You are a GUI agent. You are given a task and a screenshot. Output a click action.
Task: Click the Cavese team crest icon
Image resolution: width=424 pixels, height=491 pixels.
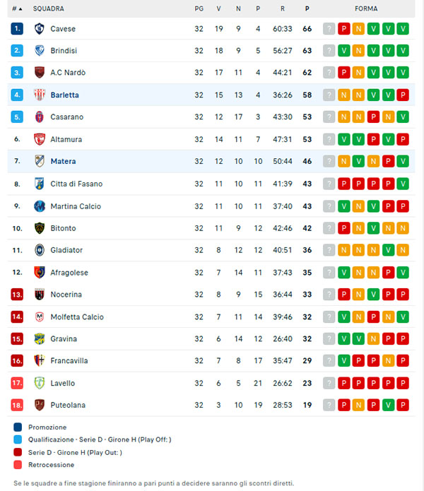coord(40,29)
